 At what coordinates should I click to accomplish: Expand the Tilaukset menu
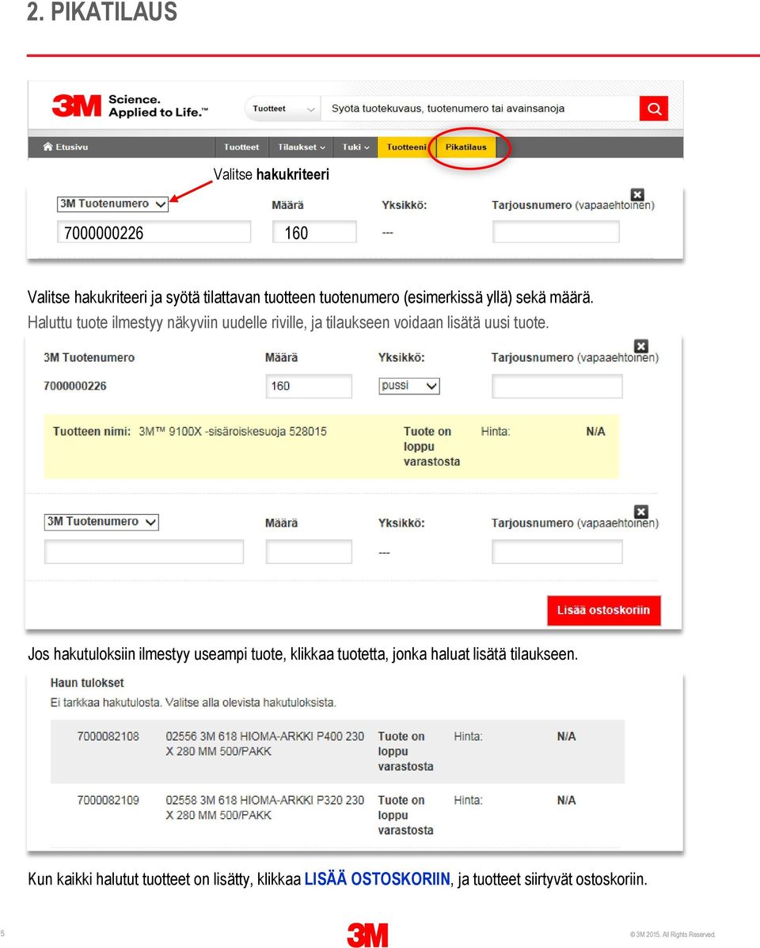point(302,147)
